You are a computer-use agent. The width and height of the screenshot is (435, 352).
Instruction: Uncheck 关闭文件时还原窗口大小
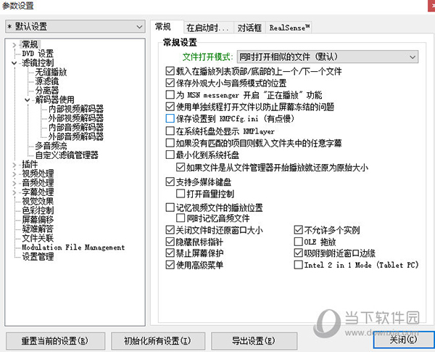[x=170, y=230]
